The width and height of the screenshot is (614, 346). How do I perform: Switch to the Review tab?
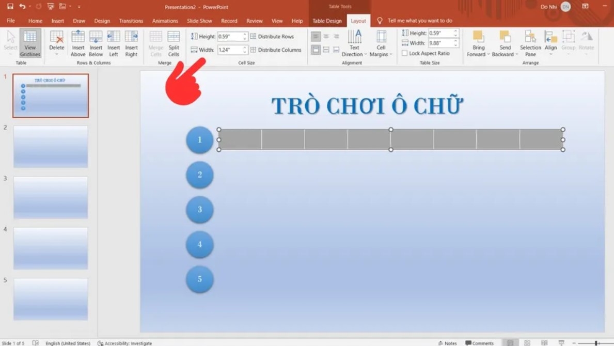point(255,21)
